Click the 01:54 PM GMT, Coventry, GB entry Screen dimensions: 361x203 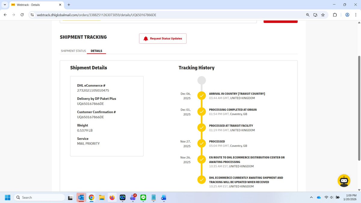pos(228,114)
